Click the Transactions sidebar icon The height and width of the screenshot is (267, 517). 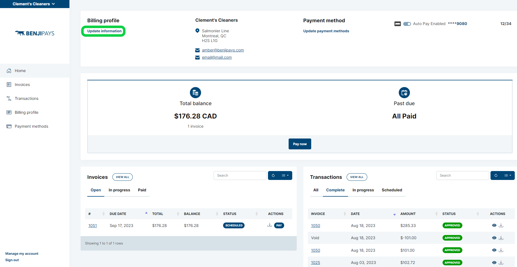point(9,98)
